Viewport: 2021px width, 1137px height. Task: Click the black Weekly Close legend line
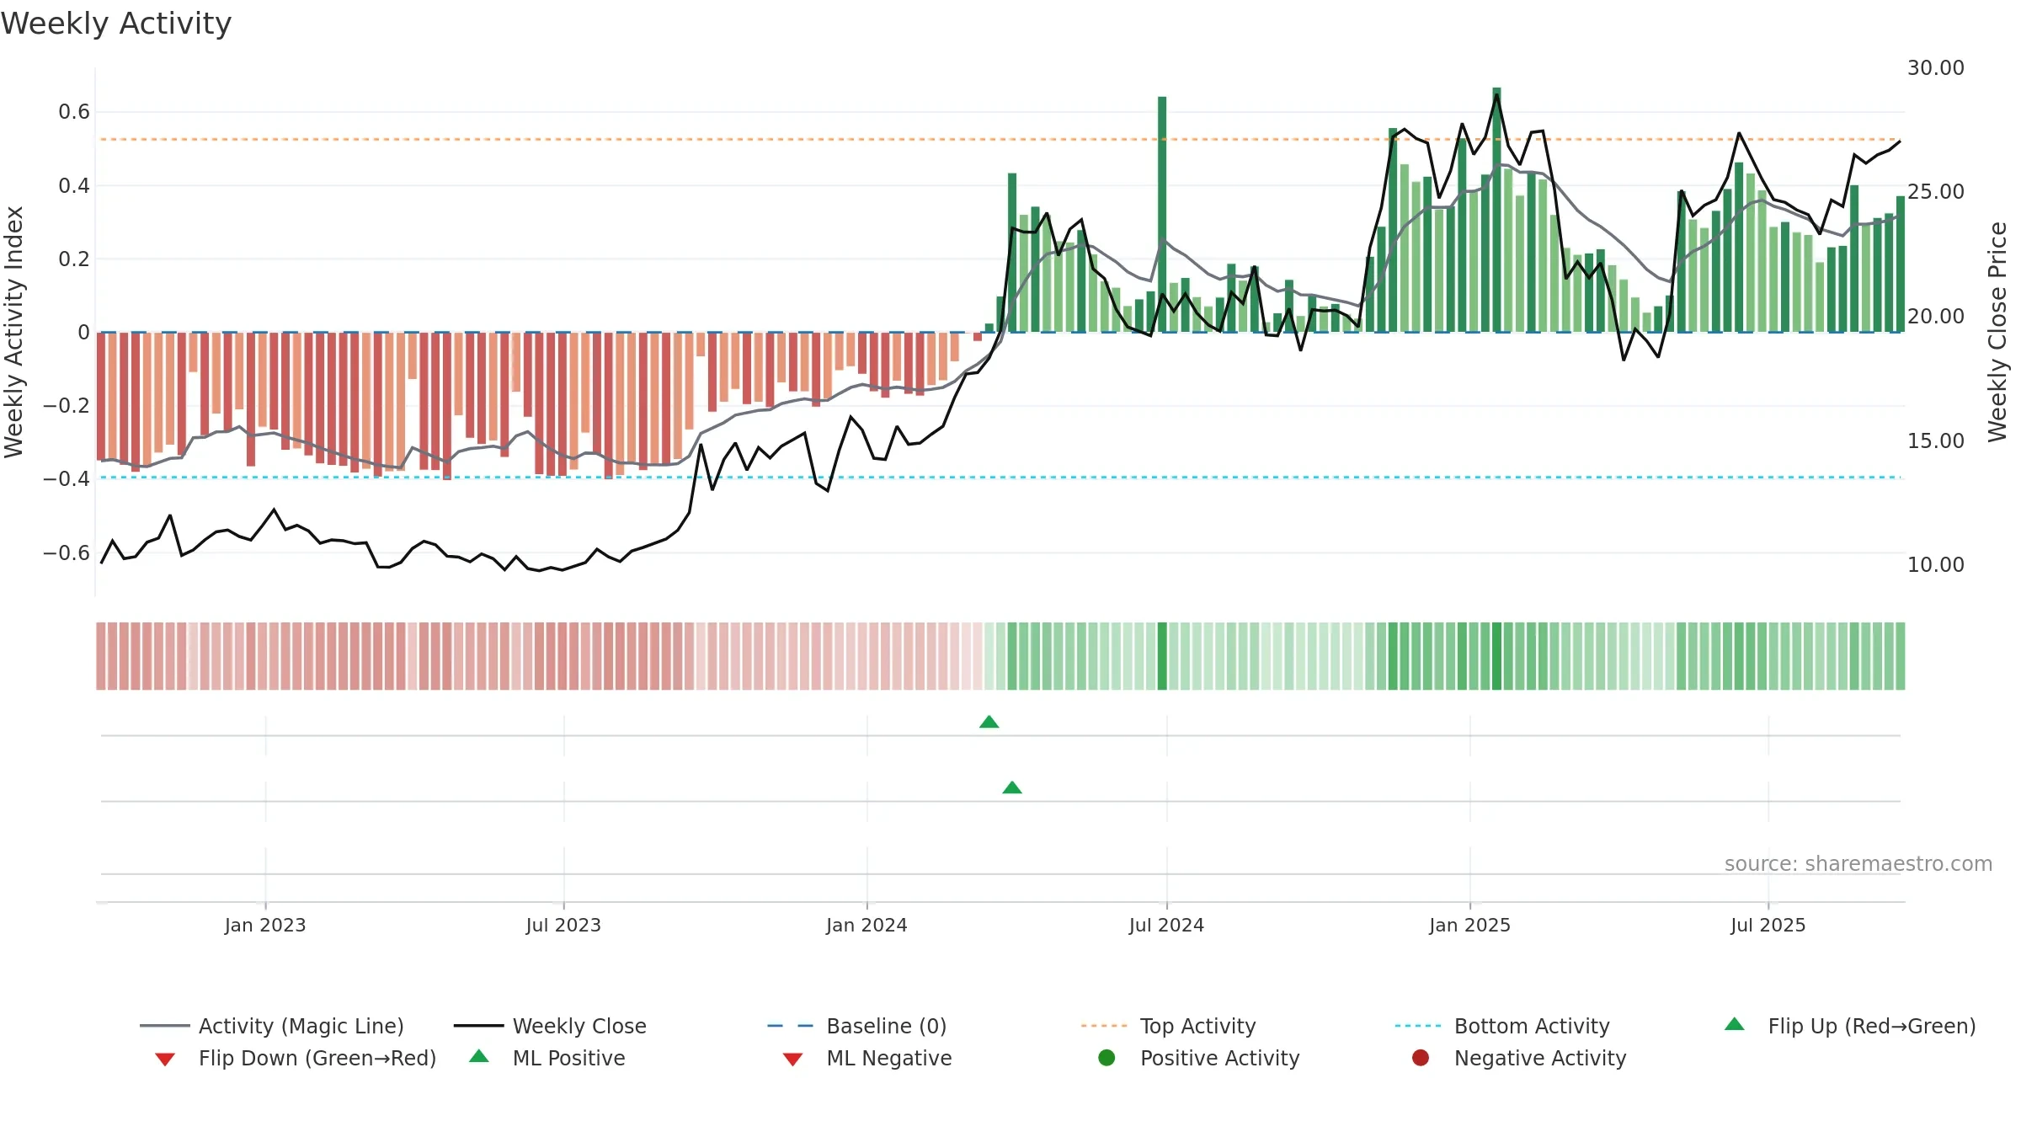[478, 1026]
